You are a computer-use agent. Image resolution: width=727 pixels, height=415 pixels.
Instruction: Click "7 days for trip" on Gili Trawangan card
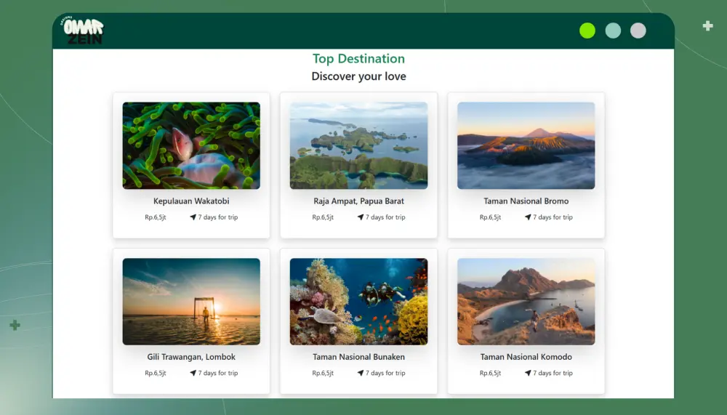point(218,374)
